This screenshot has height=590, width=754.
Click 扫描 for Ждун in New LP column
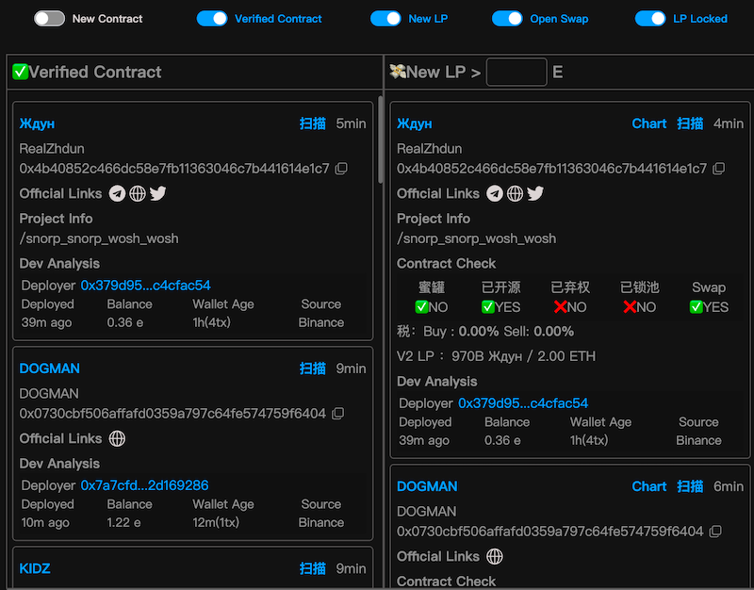point(690,123)
